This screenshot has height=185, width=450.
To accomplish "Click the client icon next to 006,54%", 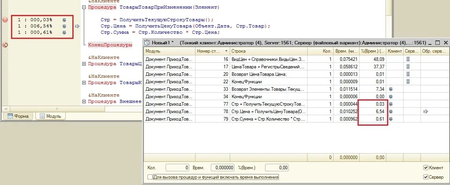I will coord(64,26).
